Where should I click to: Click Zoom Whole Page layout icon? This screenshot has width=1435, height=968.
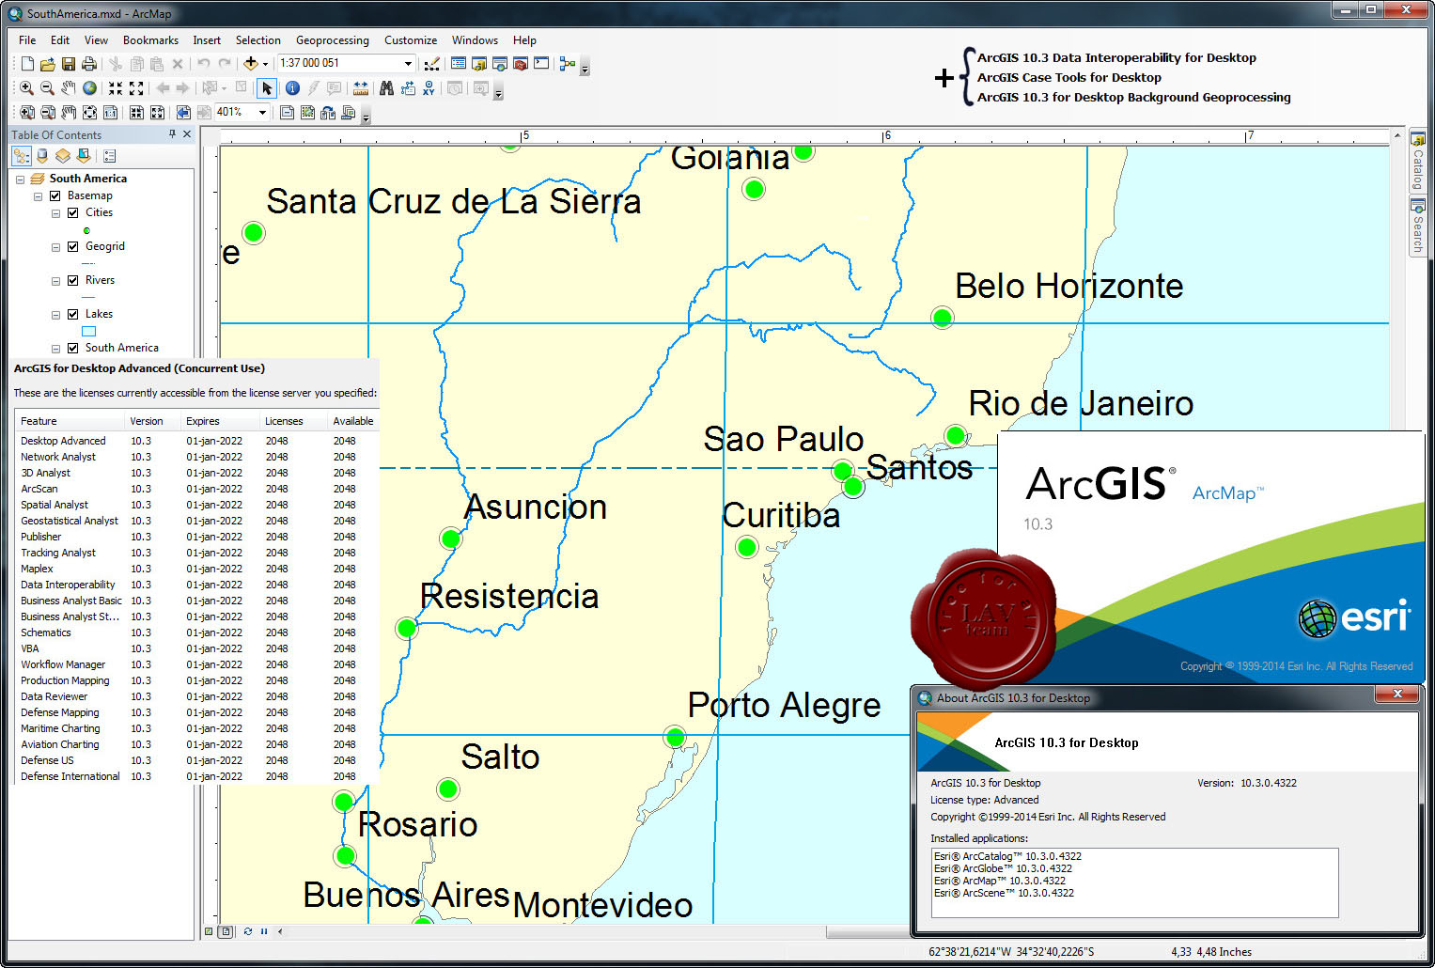tap(89, 113)
